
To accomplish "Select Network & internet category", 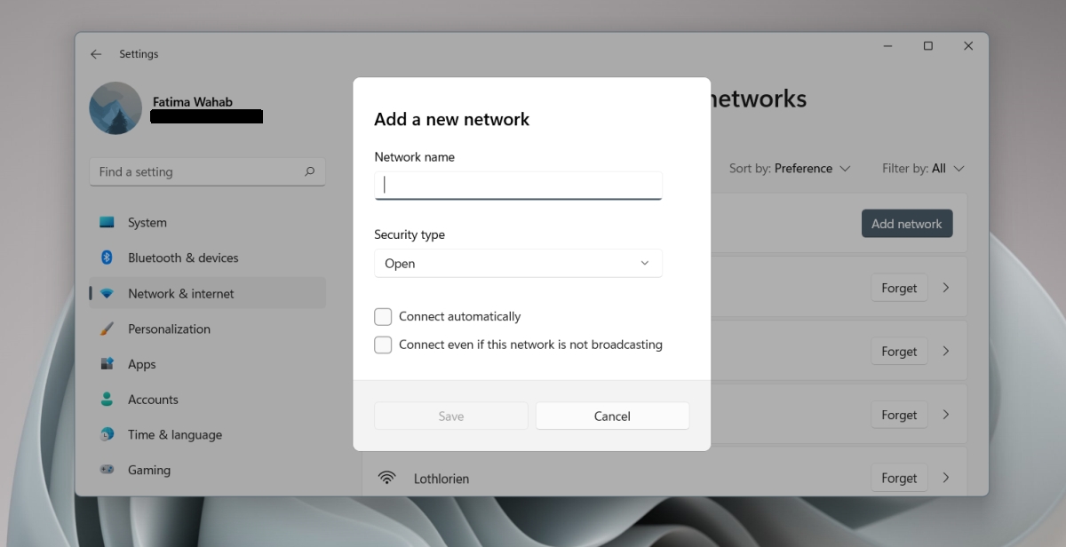I will click(207, 293).
